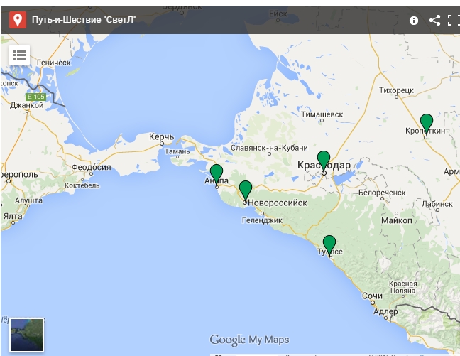Enter fullscreen map view
Viewport: 460px width, 356px height.
coord(453,21)
